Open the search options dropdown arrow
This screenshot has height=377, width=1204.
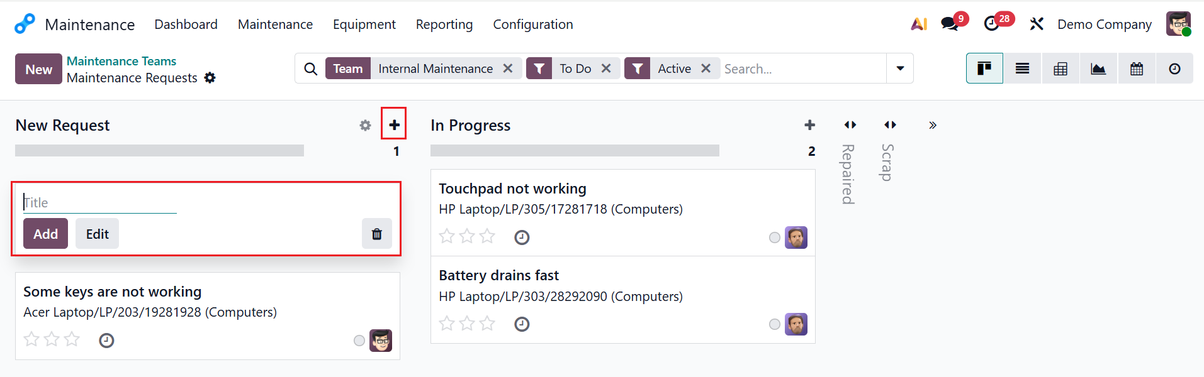[900, 68]
